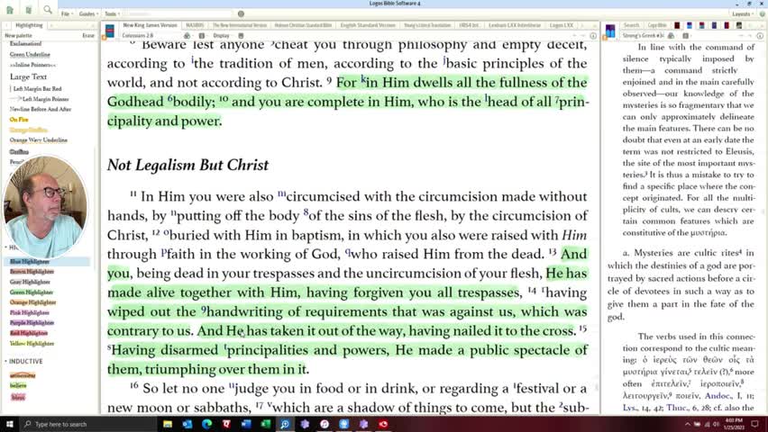Viewport: 768px width, 432px height.
Task: Apply the Large Text style
Action: tap(29, 76)
